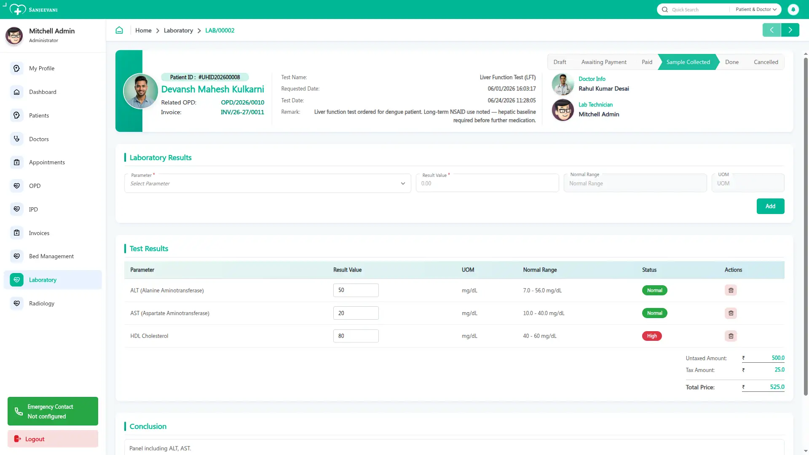809x455 pixels.
Task: Delete the HDL Cholesterol result row
Action: [731, 336]
